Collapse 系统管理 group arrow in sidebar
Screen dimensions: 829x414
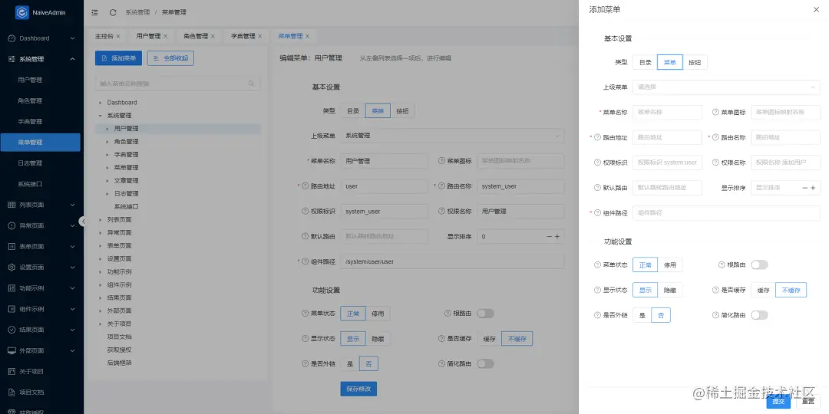(x=72, y=59)
